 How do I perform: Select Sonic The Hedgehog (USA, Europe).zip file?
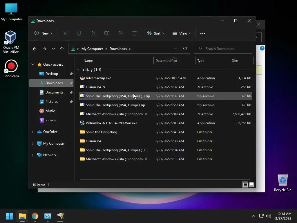point(166,105)
